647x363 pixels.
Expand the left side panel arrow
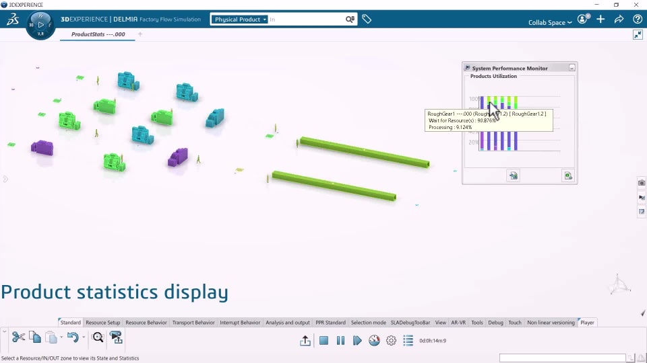click(x=5, y=179)
